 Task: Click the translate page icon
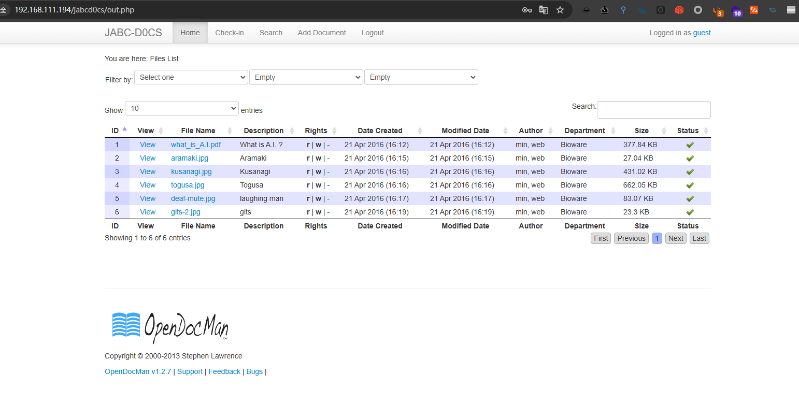point(544,10)
